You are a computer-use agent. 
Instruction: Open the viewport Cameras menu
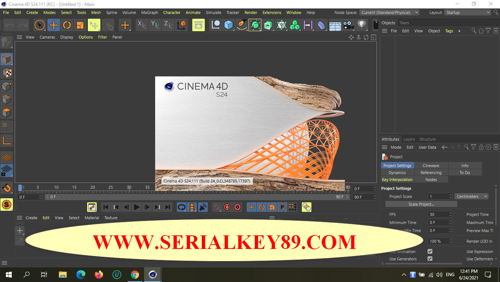coord(47,37)
